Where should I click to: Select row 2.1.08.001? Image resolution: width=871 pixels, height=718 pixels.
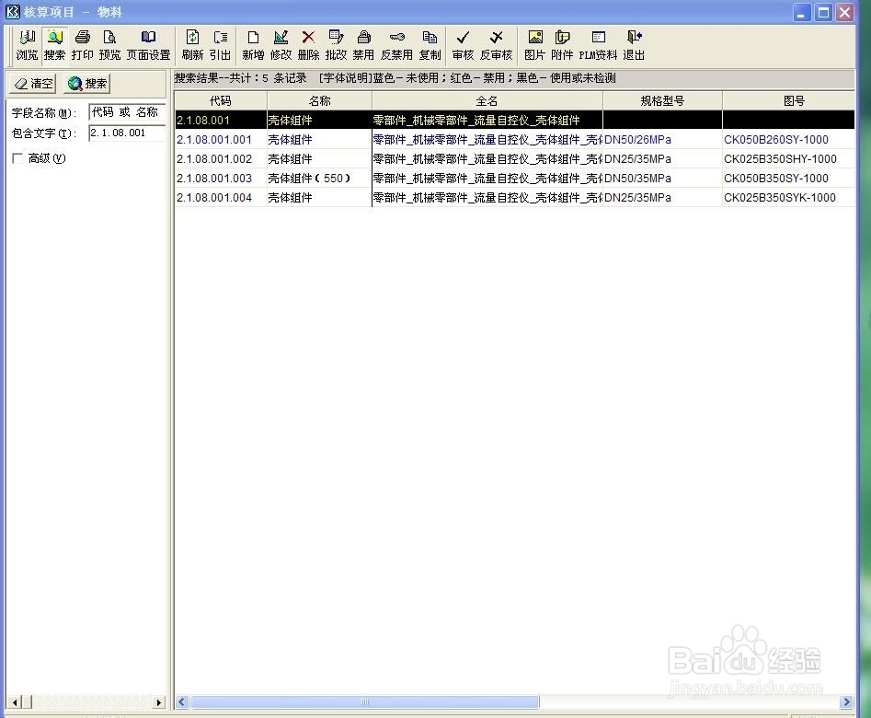[x=514, y=121]
